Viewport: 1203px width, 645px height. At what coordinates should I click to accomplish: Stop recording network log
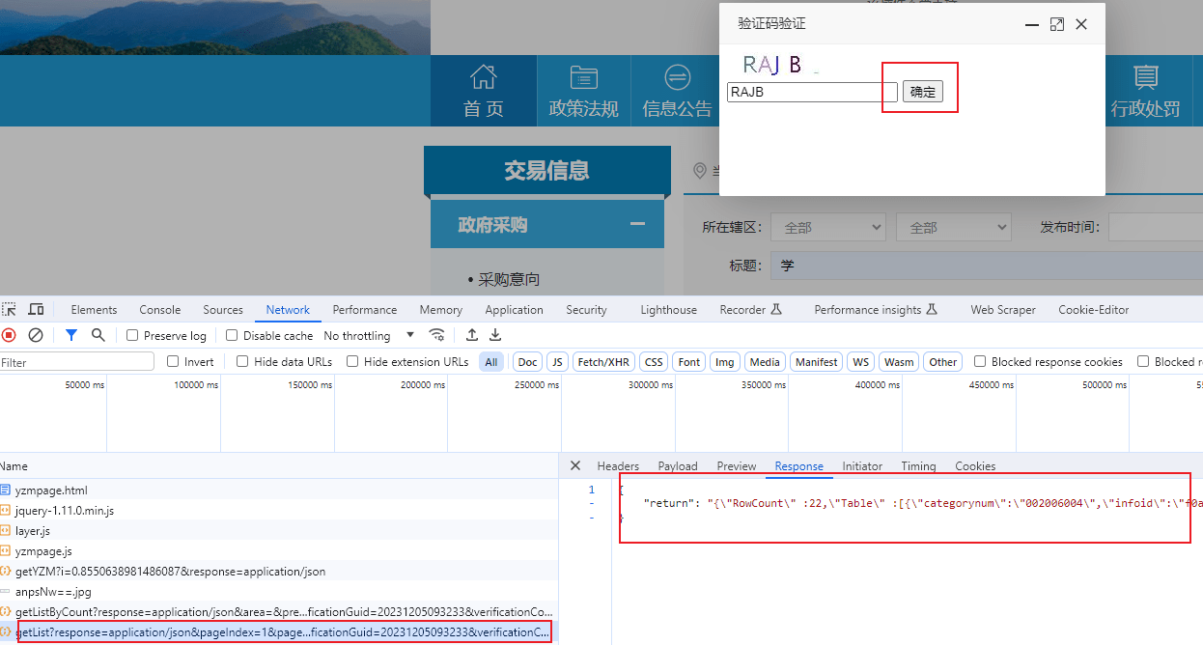coord(9,335)
